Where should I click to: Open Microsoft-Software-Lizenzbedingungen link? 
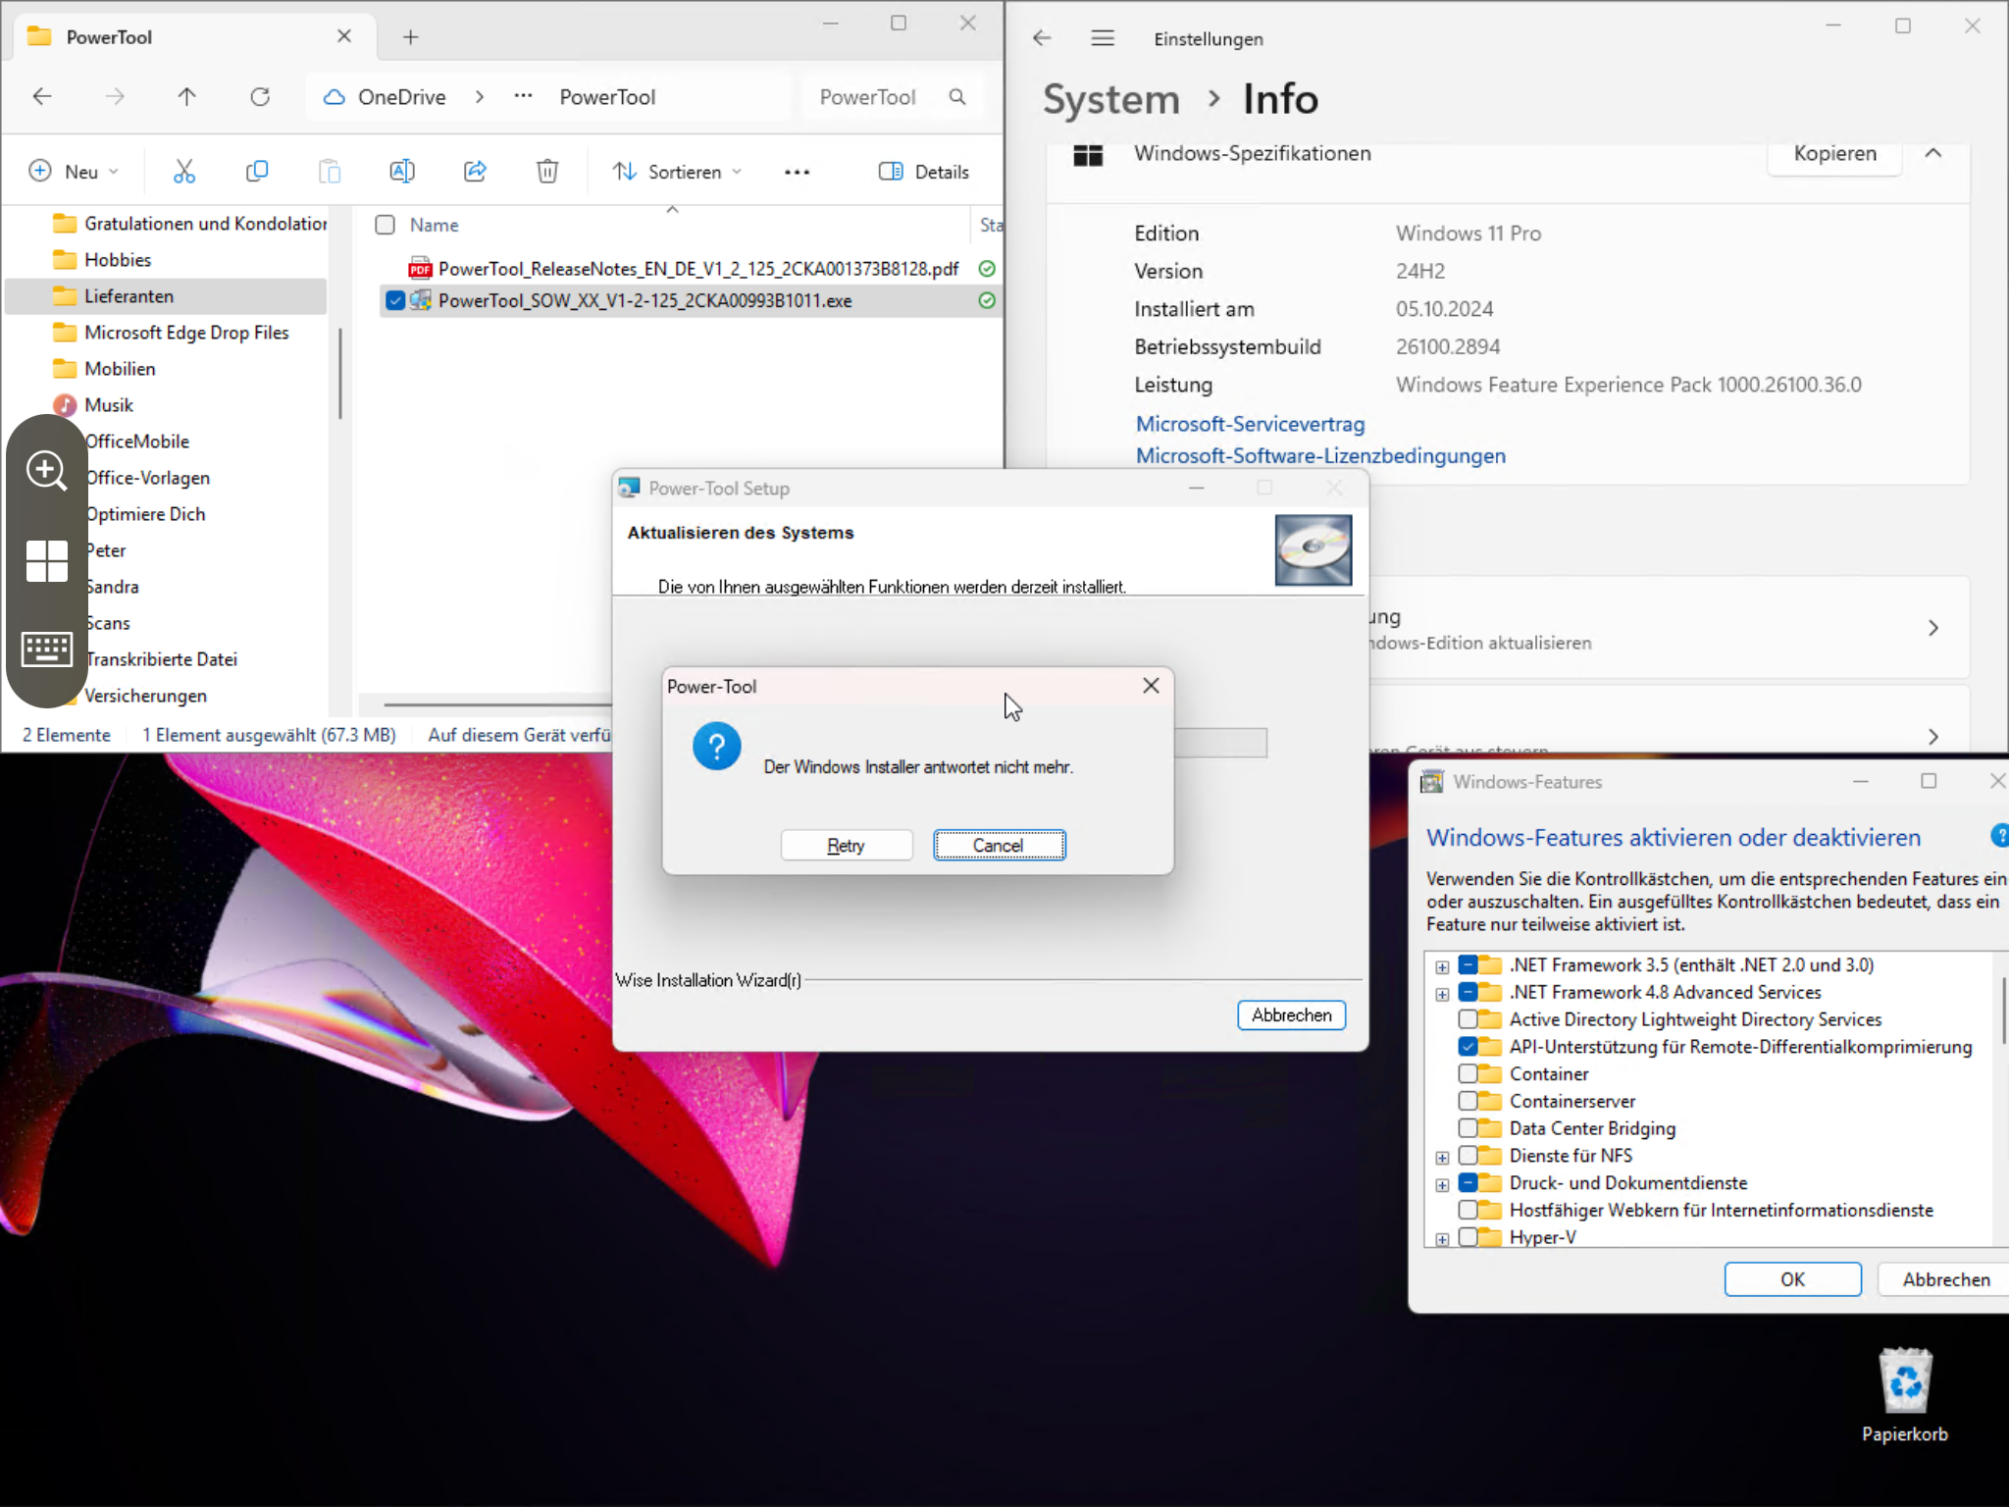[1320, 455]
